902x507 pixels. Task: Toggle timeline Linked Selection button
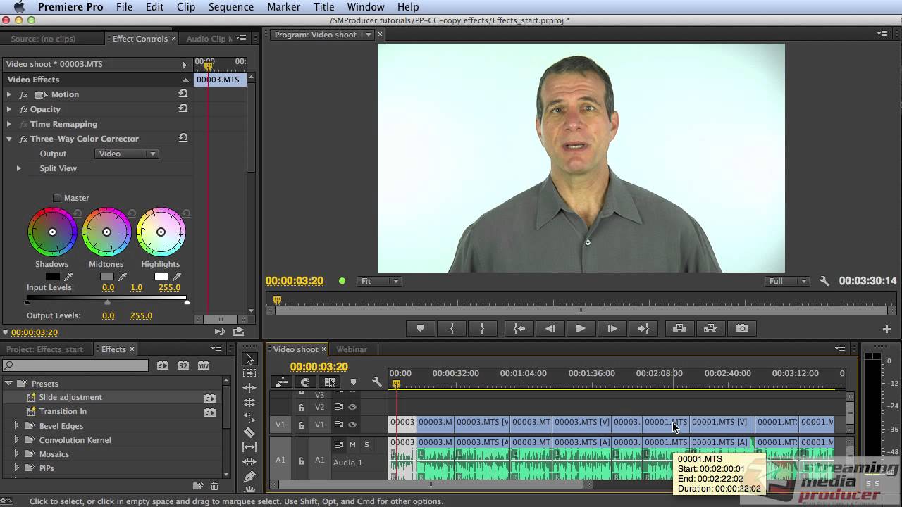coord(329,382)
